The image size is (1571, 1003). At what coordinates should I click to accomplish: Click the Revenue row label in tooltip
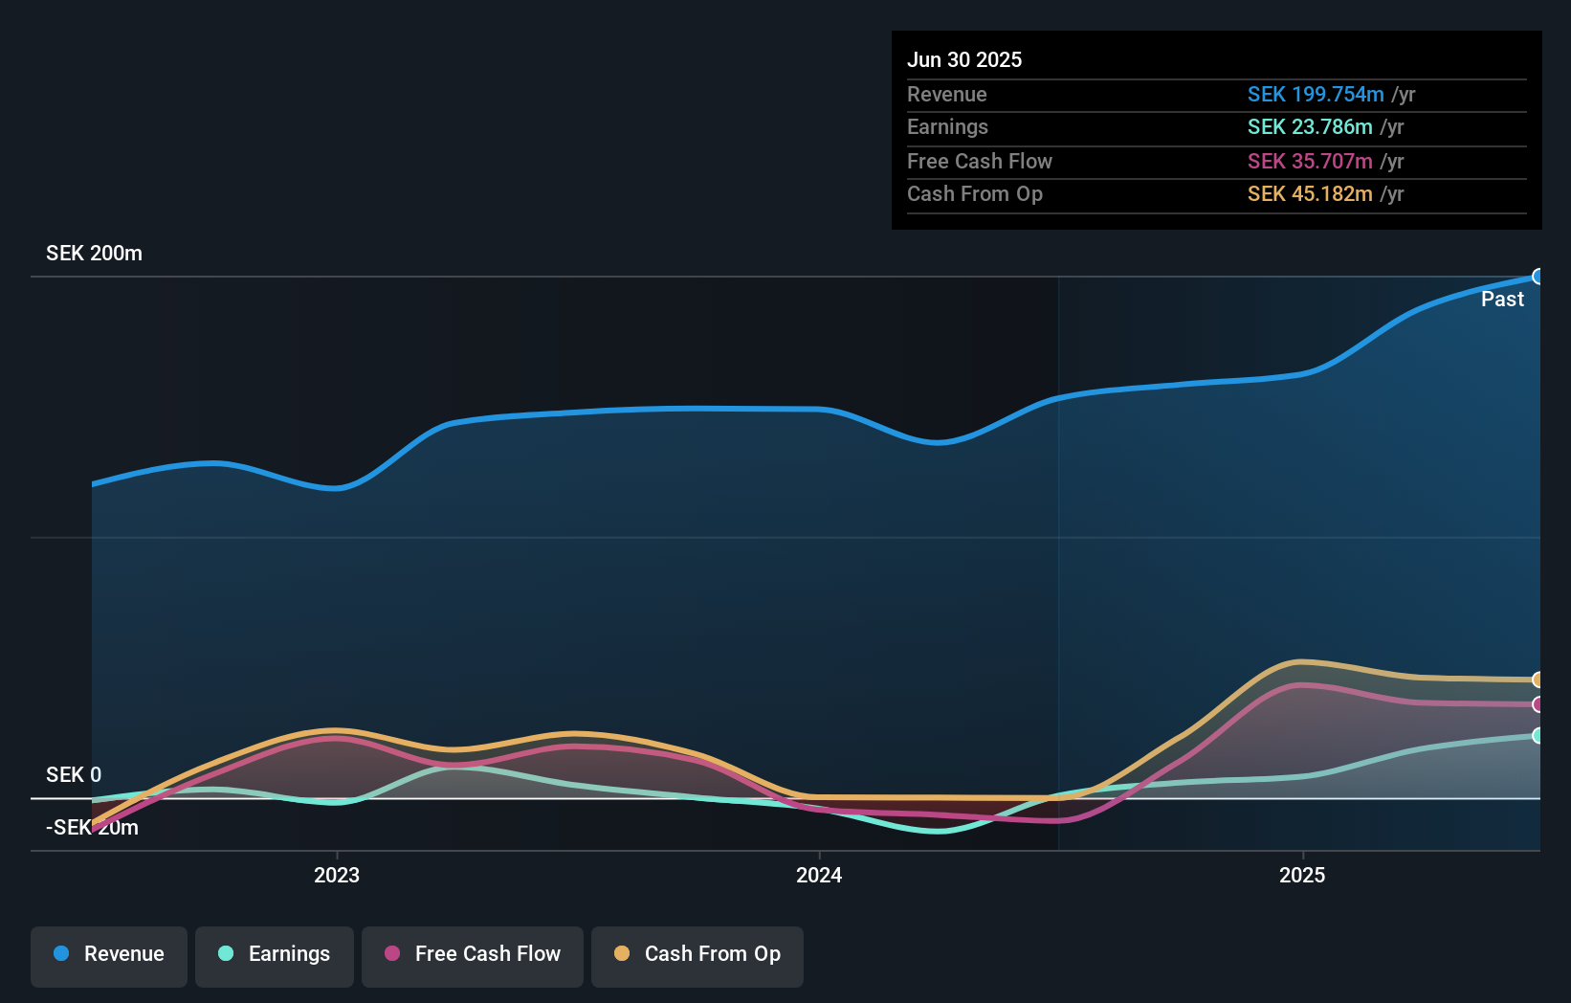point(946,94)
